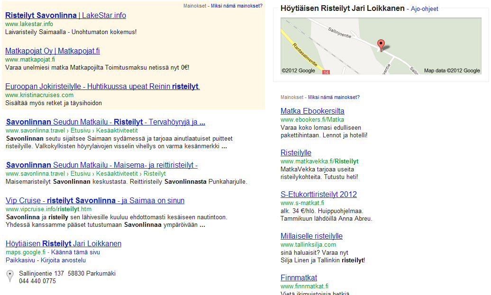The image size is (491, 295).
Task: Open the Paikkasivu link
Action: click(20, 260)
